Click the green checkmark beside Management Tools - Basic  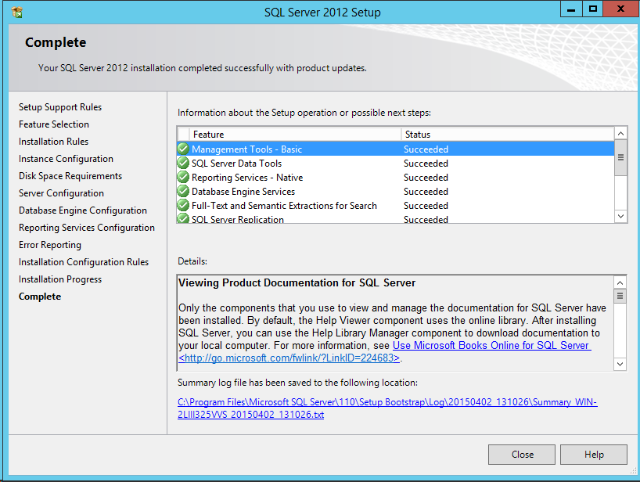[x=183, y=149]
